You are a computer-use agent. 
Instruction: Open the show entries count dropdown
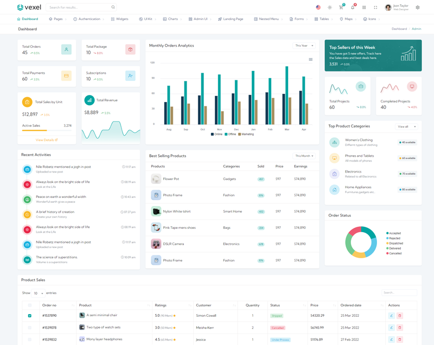[38, 293]
